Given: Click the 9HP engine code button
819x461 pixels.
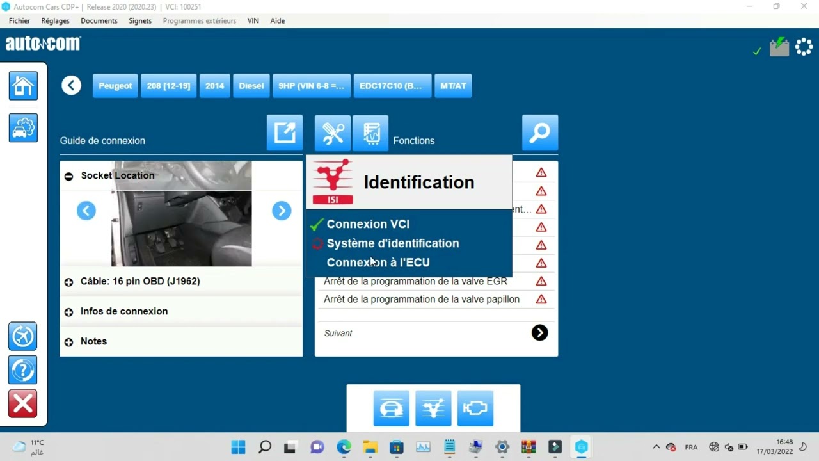Looking at the screenshot, I should (x=312, y=86).
